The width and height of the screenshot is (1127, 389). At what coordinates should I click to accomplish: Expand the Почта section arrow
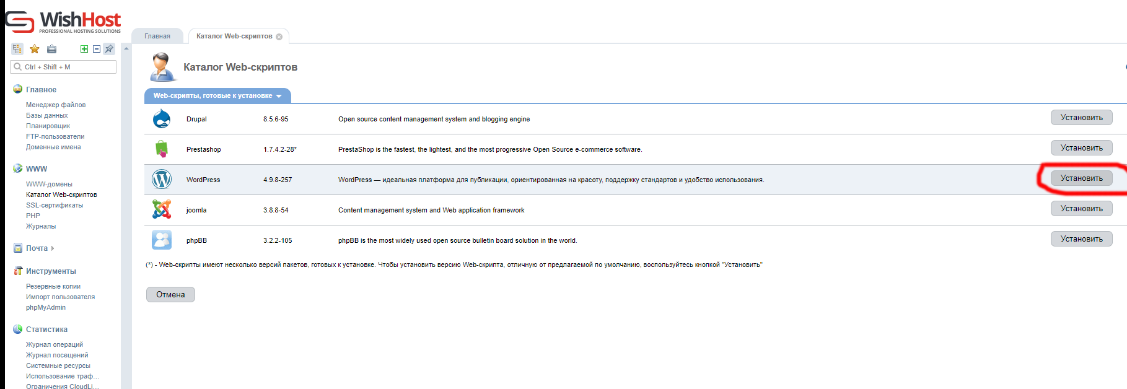53,248
